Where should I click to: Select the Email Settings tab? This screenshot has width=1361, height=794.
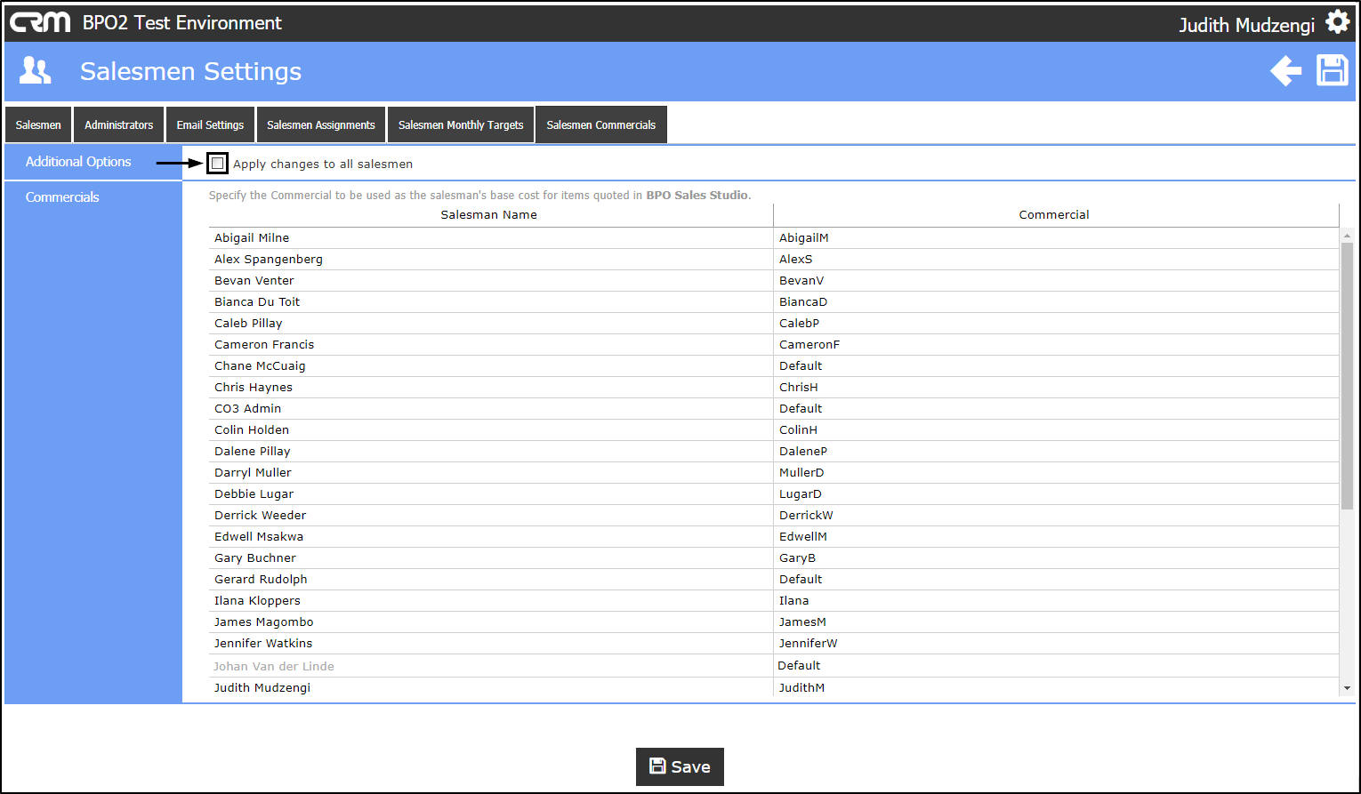[210, 124]
